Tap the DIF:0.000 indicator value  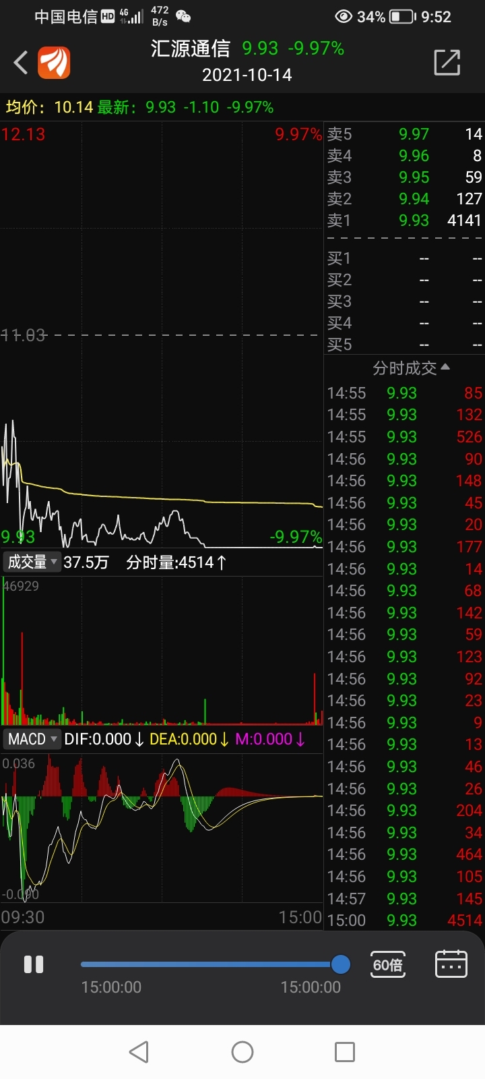104,739
